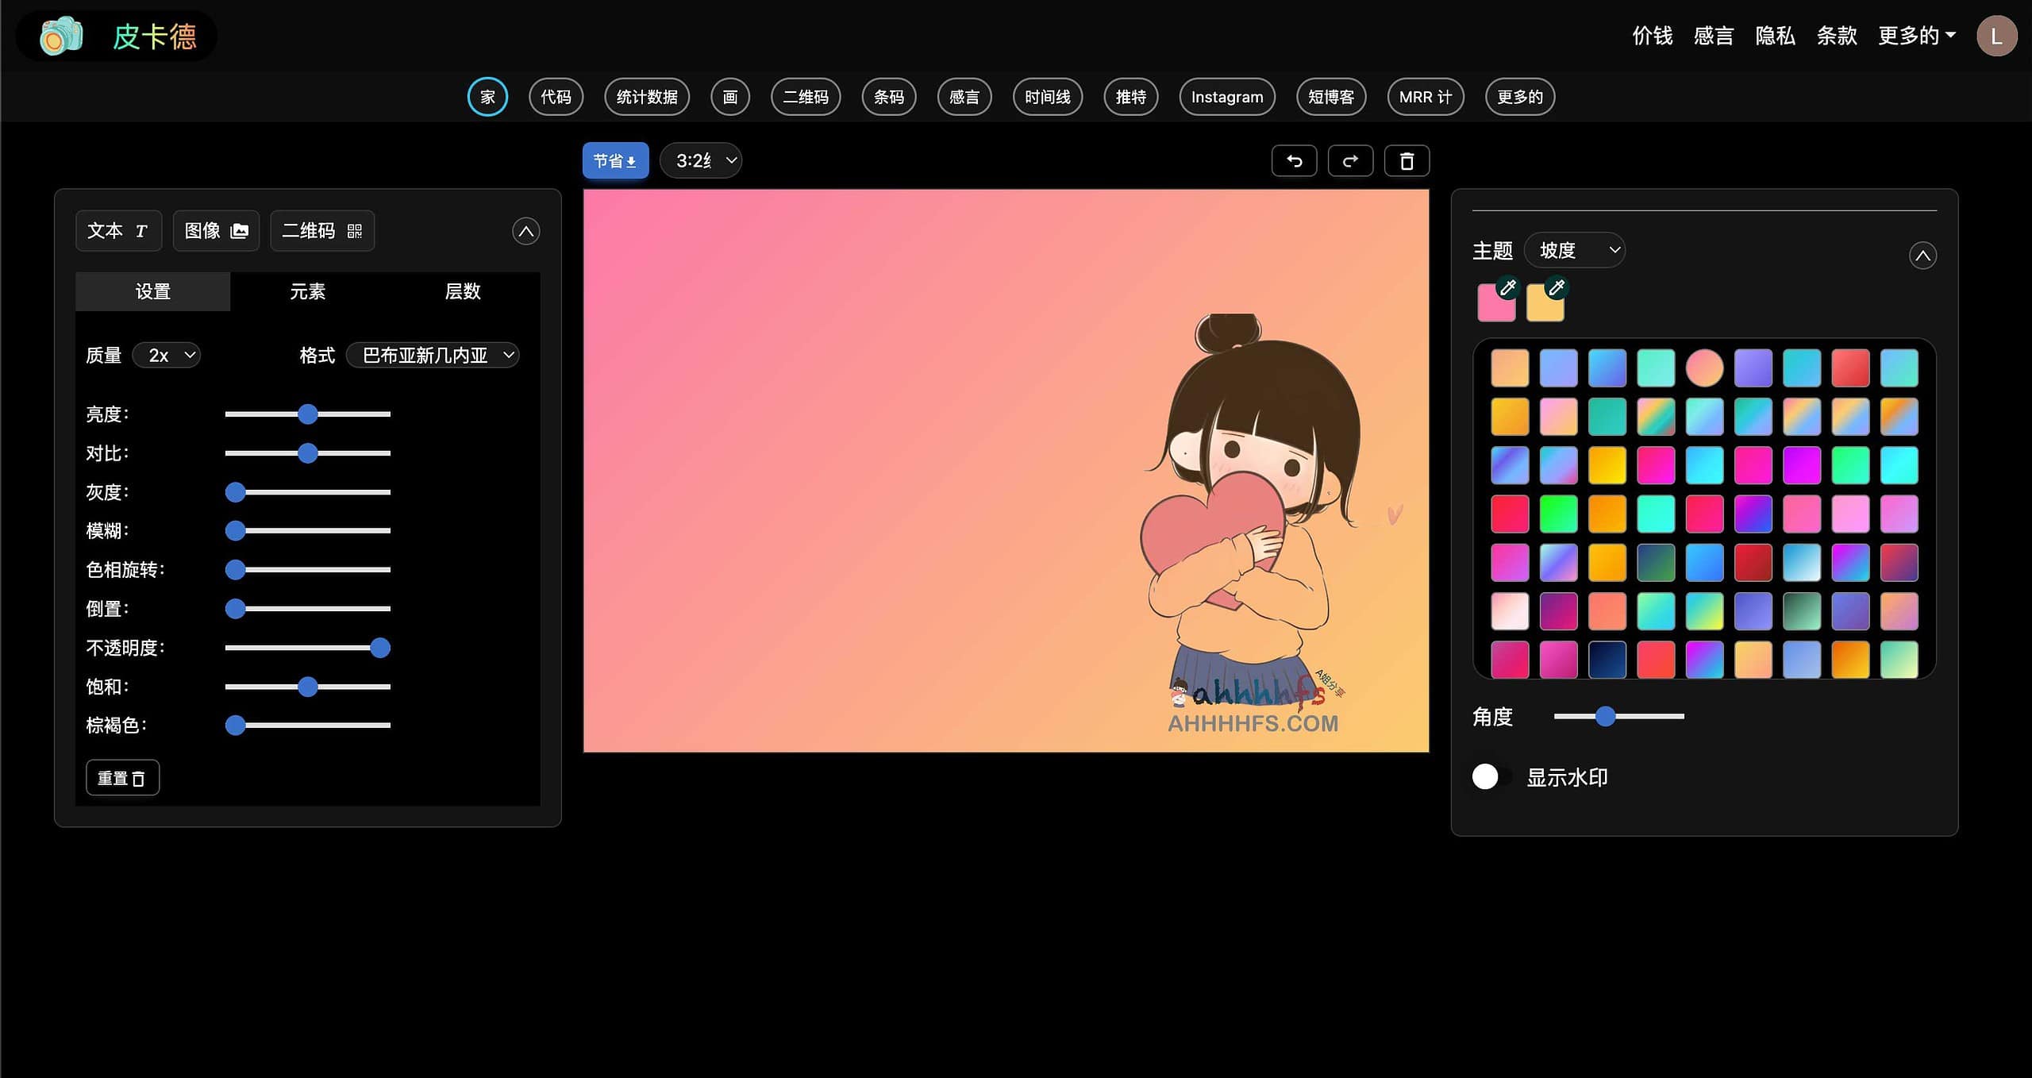The image size is (2032, 1078).
Task: Open the 质量 2x dropdown
Action: pos(167,355)
